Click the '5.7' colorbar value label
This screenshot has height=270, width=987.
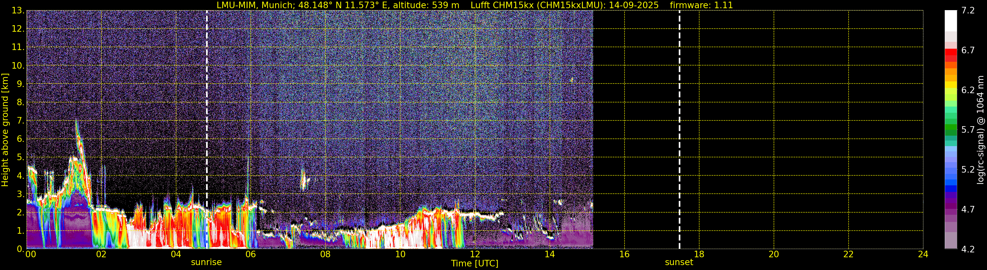[968, 130]
